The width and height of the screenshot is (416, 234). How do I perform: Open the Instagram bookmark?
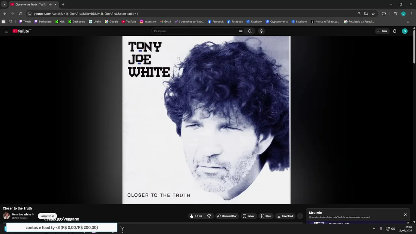click(148, 22)
